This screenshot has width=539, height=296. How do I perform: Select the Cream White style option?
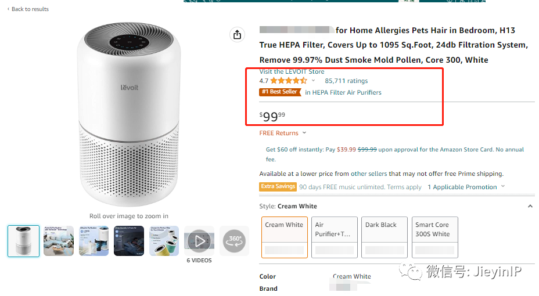point(285,237)
